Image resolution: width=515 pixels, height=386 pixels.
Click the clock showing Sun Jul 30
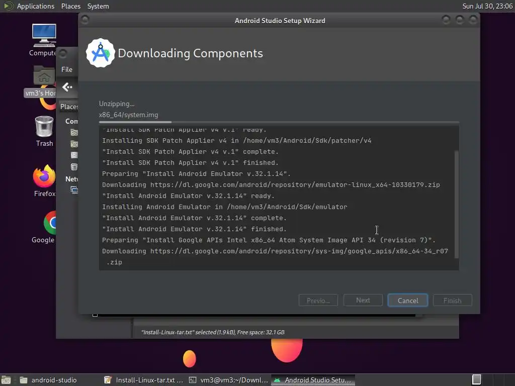(487, 6)
